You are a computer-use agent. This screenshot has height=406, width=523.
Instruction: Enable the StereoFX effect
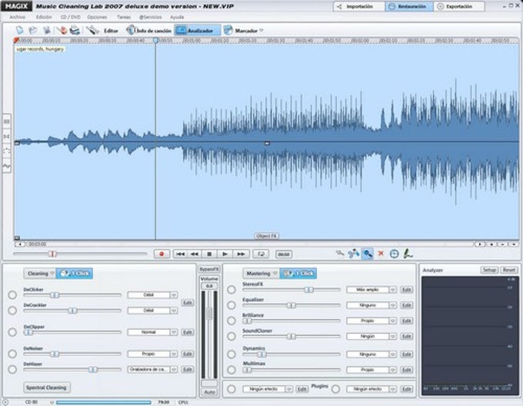tap(232, 290)
